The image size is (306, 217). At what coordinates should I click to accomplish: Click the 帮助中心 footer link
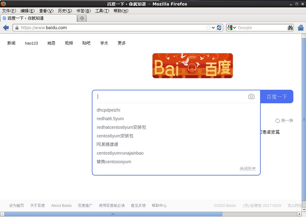point(159,206)
